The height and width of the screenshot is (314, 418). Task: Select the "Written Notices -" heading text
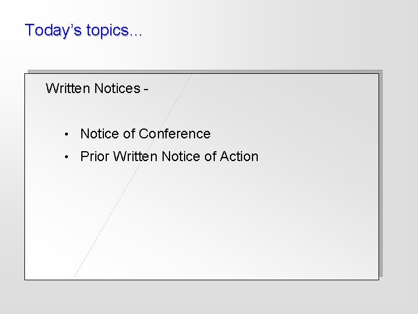(x=98, y=88)
